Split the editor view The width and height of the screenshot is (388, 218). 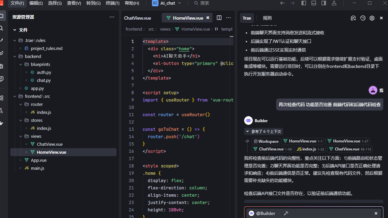(219, 18)
